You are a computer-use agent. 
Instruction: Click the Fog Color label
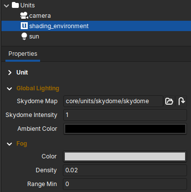click(x=49, y=156)
